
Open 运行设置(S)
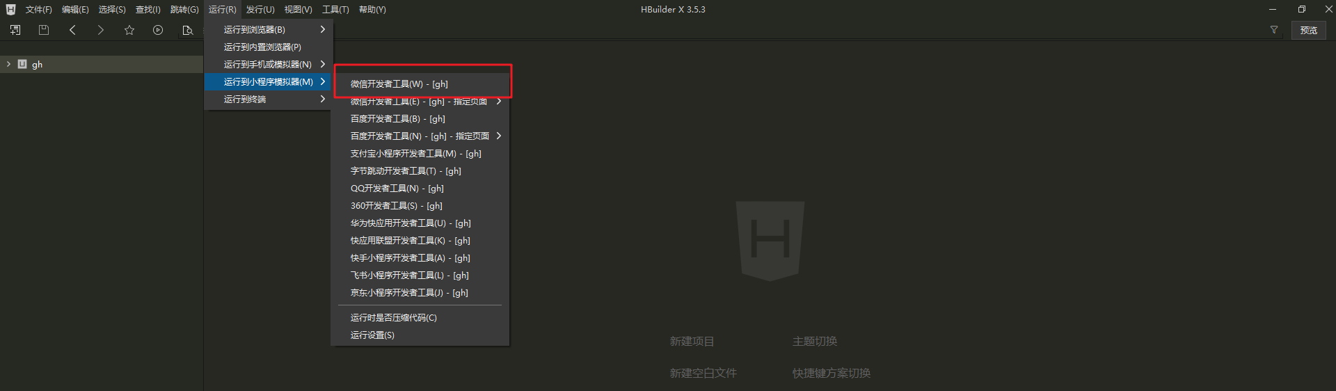[422, 335]
